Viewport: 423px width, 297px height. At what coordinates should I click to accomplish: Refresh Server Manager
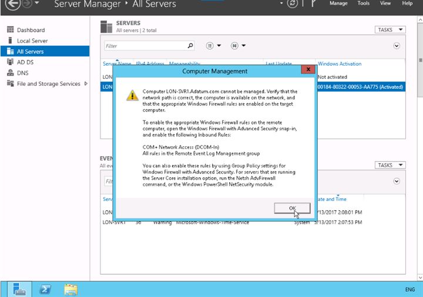click(293, 4)
